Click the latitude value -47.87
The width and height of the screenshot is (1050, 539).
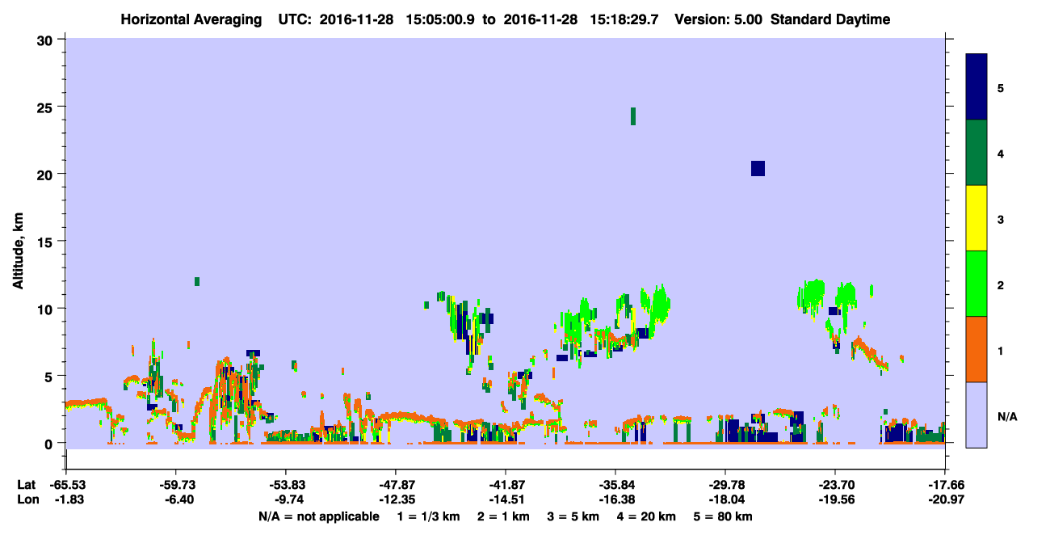click(396, 485)
